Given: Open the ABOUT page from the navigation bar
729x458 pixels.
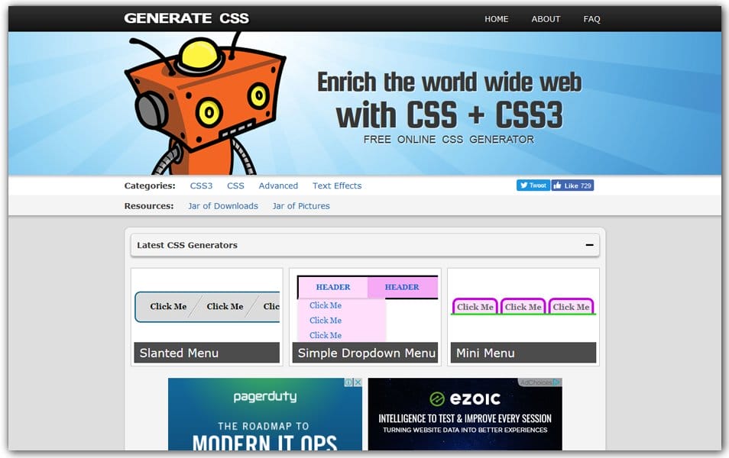Looking at the screenshot, I should pyautogui.click(x=546, y=19).
